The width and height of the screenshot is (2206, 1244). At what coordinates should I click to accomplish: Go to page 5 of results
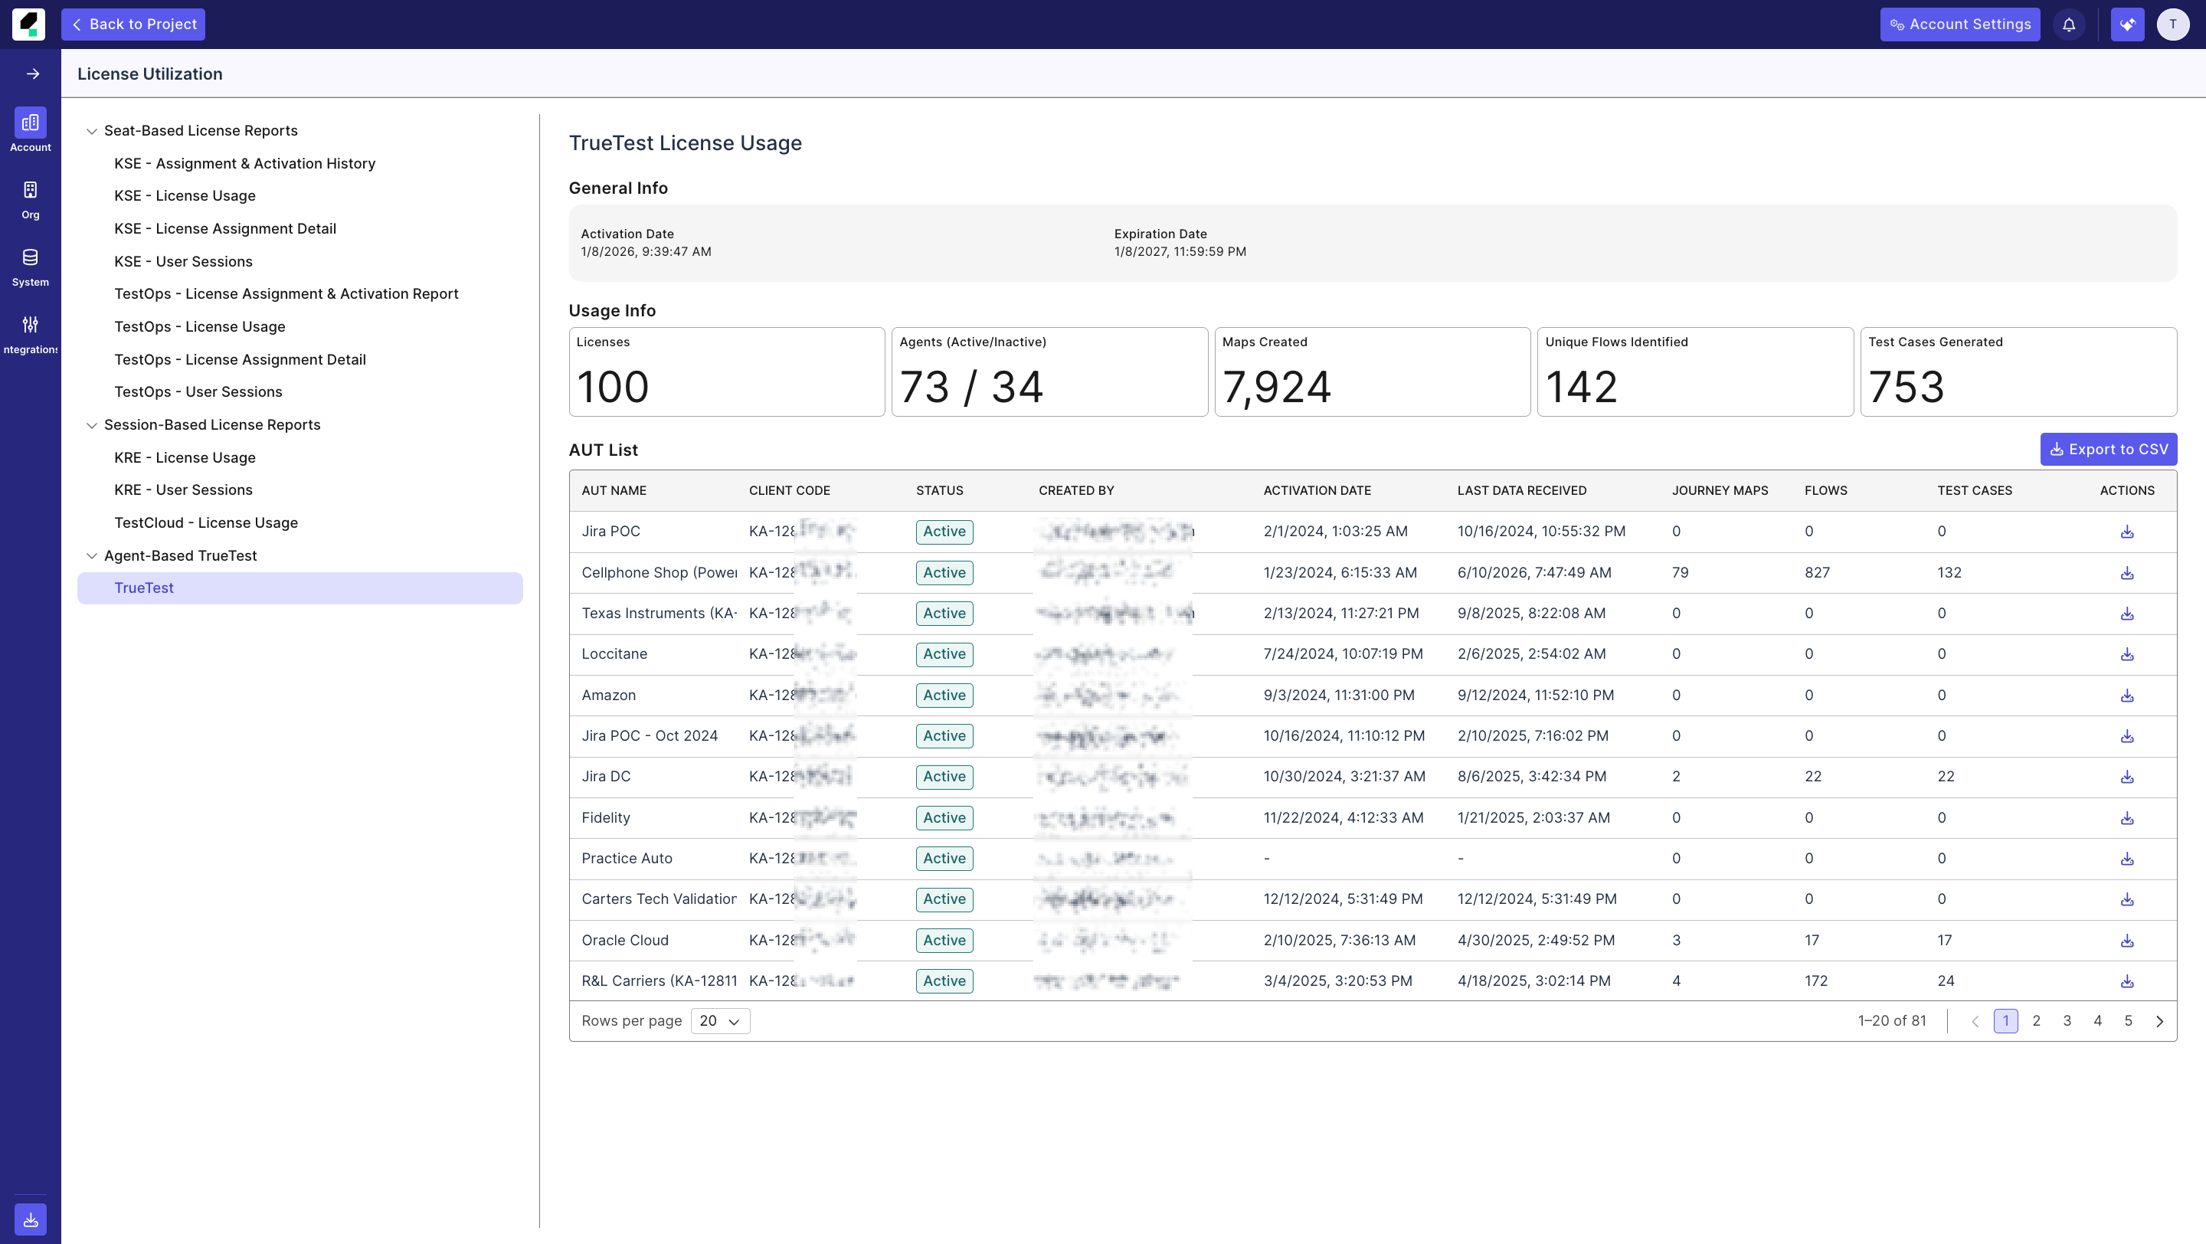[2128, 1021]
